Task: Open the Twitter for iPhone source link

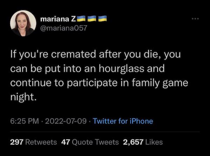Action: pyautogui.click(x=123, y=121)
